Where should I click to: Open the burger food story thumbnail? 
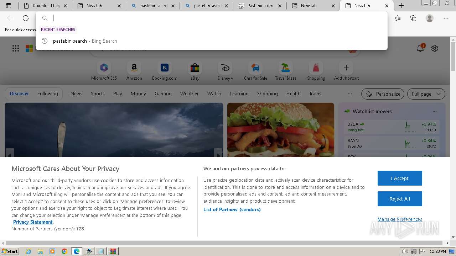(x=281, y=130)
